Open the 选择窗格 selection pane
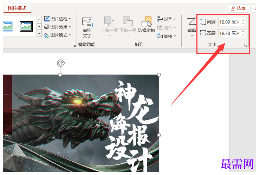The image size is (260, 175). (x=147, y=25)
